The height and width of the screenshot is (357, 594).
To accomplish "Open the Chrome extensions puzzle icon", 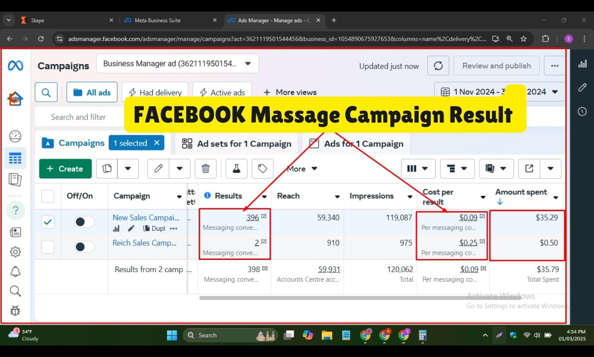I will 546,39.
